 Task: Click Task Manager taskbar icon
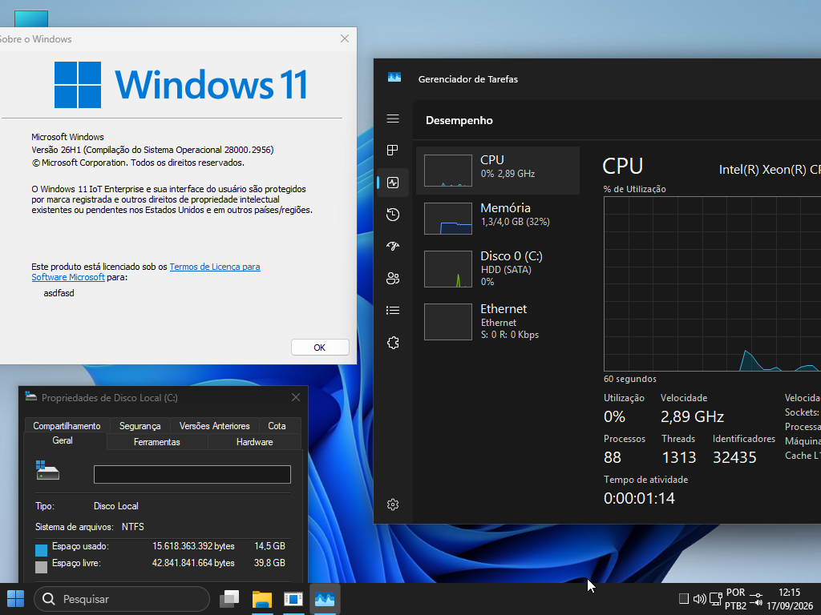pos(325,599)
